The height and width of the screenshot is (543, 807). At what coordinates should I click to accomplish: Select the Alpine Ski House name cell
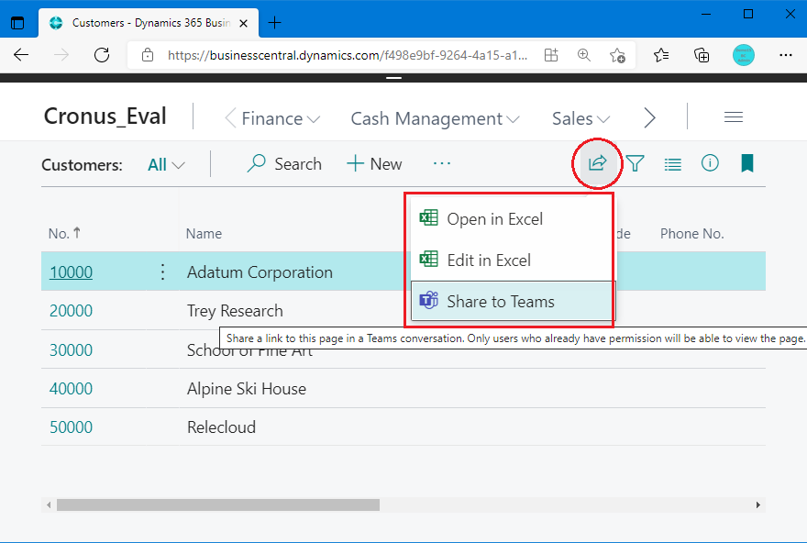tap(247, 388)
